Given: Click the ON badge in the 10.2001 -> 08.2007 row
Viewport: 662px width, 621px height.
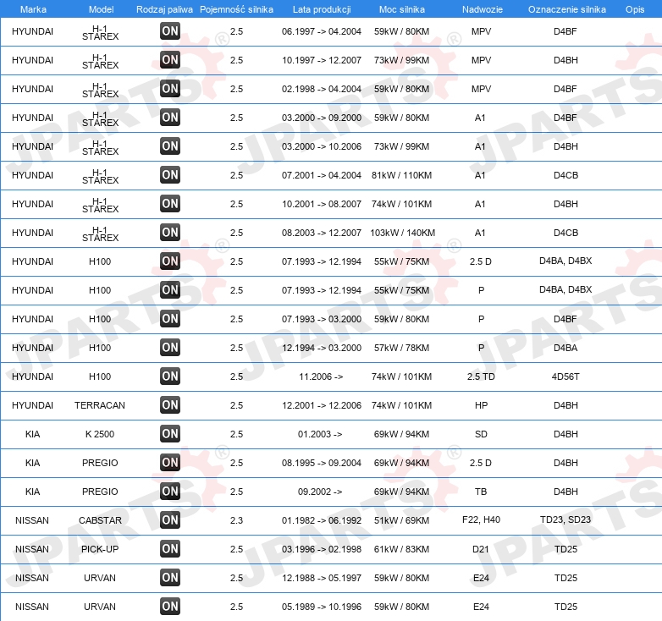Looking at the screenshot, I should [170, 204].
